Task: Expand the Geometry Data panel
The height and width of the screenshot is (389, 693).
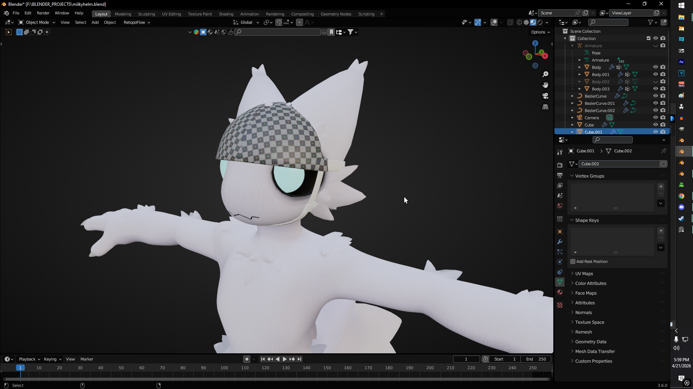Action: pos(590,341)
